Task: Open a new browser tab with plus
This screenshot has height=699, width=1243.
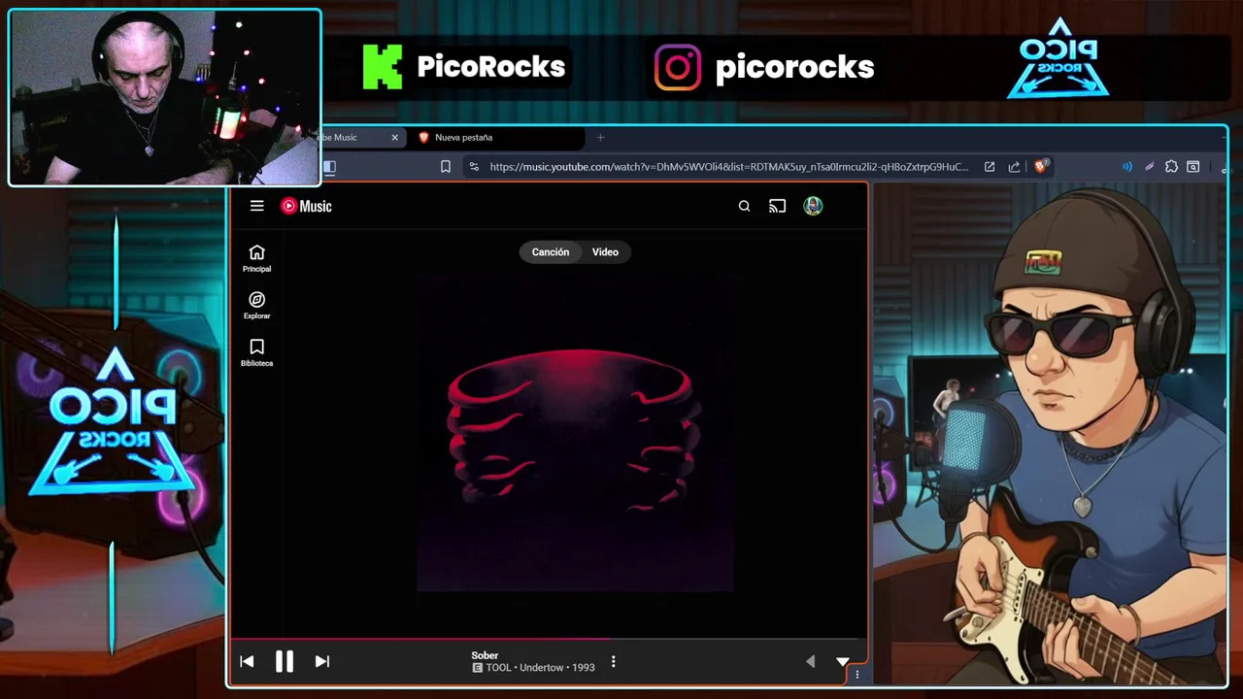Action: pyautogui.click(x=600, y=138)
